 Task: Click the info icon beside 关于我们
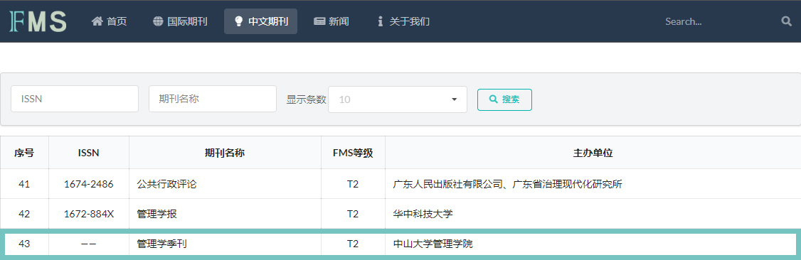coord(380,21)
